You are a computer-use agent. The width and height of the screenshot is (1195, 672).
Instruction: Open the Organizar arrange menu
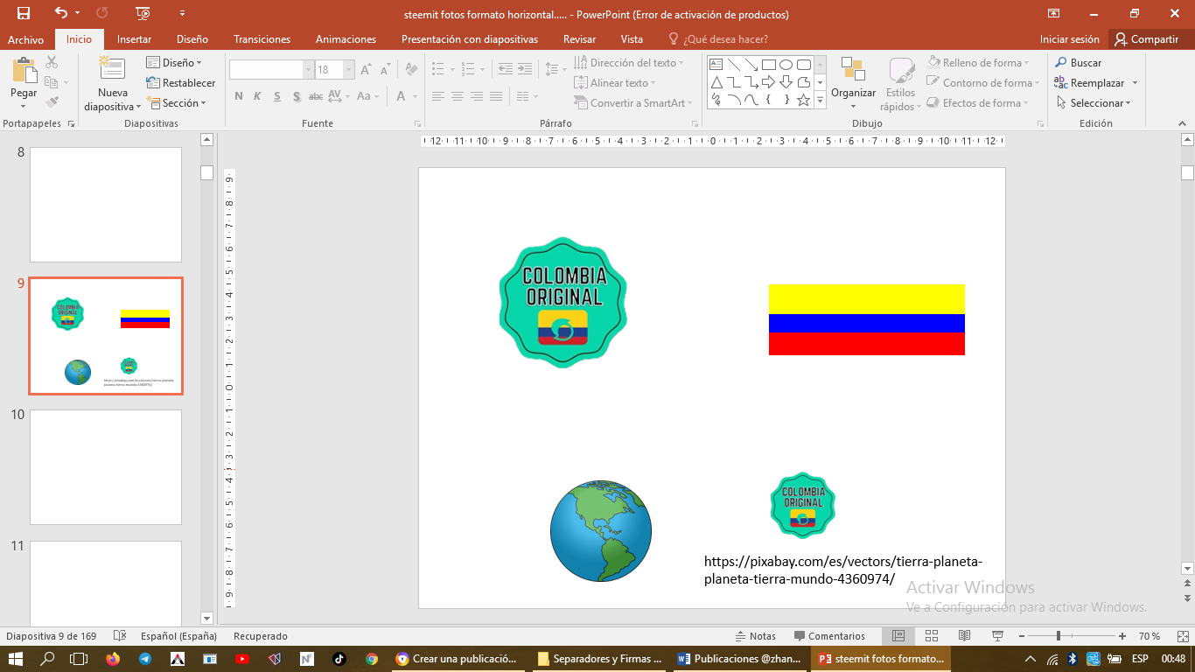click(x=853, y=85)
